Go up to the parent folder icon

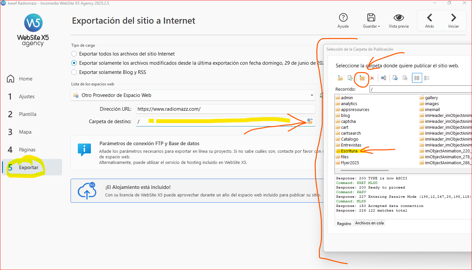(x=340, y=78)
